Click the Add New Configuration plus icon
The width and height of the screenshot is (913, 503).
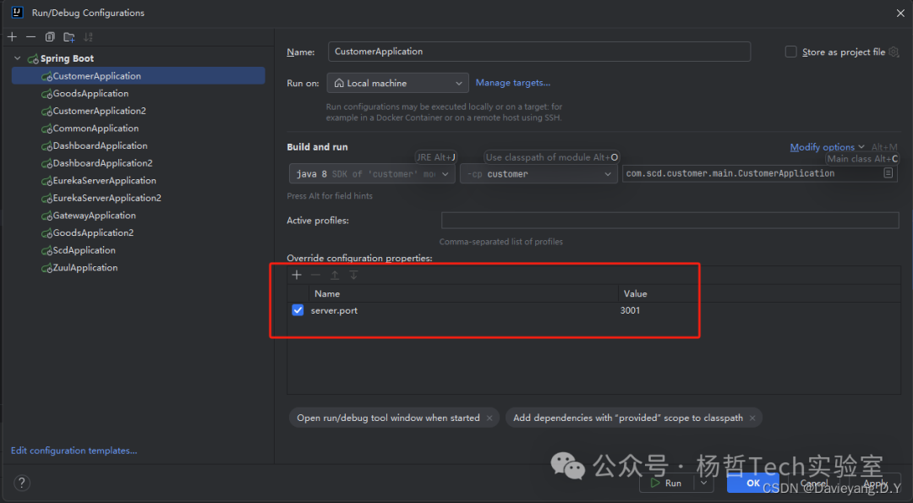[12, 37]
